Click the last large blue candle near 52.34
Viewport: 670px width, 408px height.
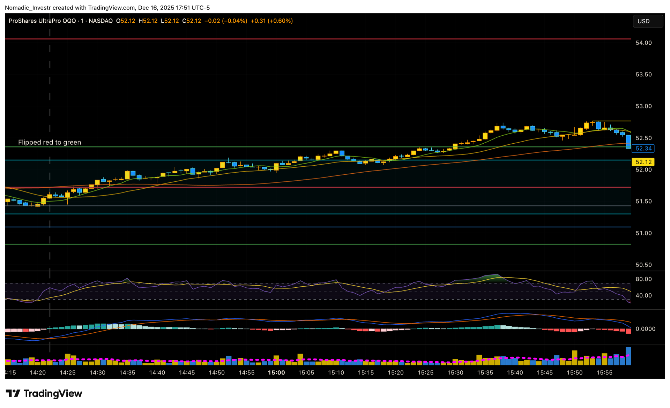tap(628, 142)
